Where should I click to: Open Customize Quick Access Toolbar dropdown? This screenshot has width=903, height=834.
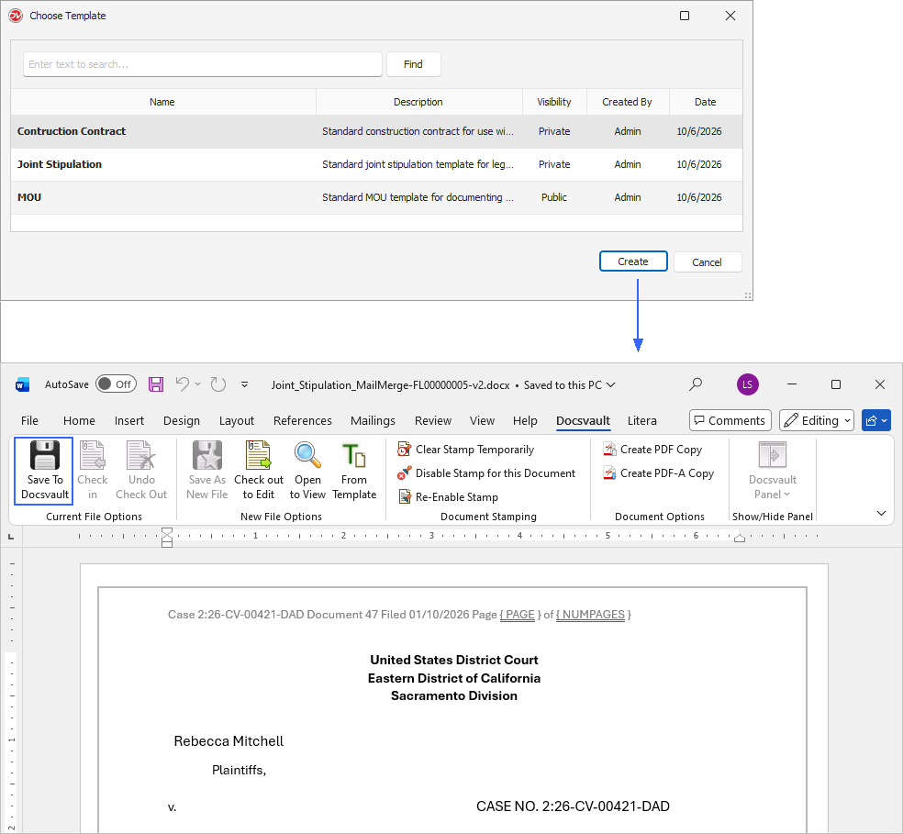click(x=245, y=384)
